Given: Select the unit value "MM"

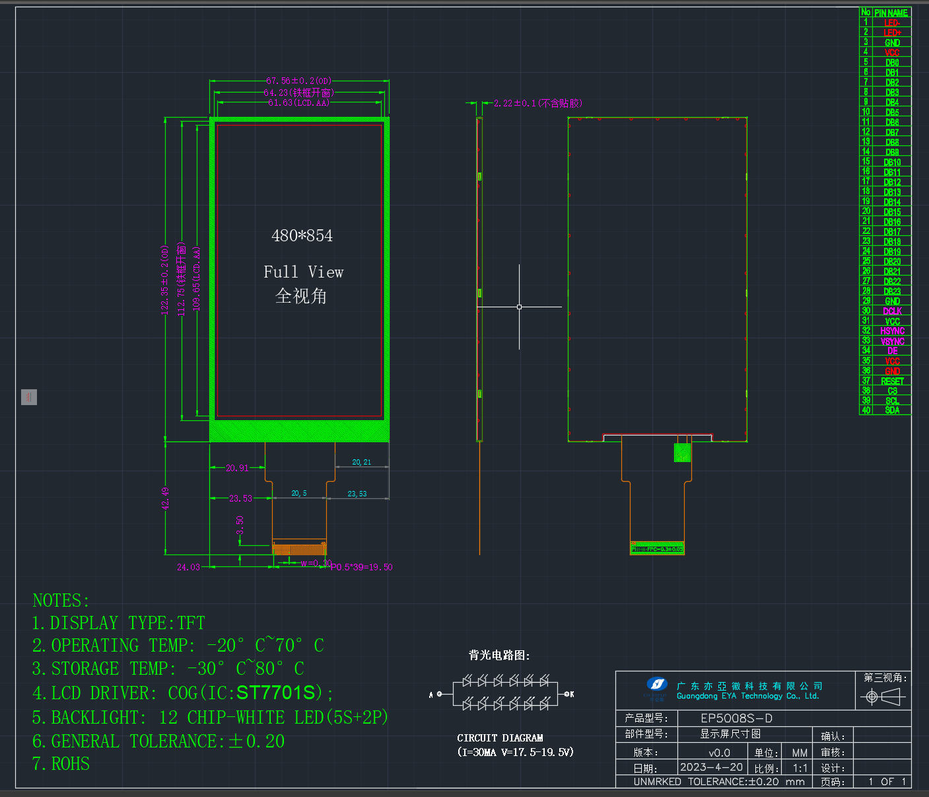Looking at the screenshot, I should click(x=800, y=753).
